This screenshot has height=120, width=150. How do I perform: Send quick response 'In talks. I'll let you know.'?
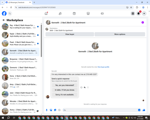(x=64, y=90)
